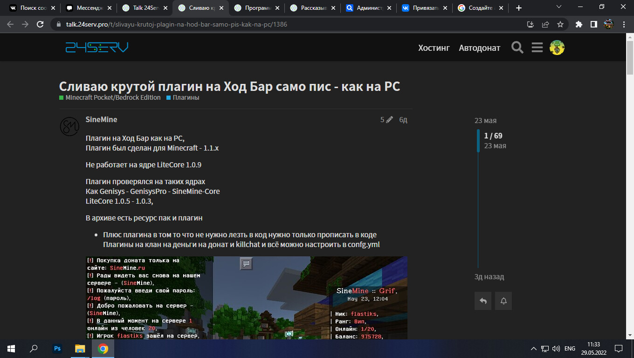The image size is (634, 358).
Task: Bookmark this page with the star icon
Action: [x=560, y=24]
